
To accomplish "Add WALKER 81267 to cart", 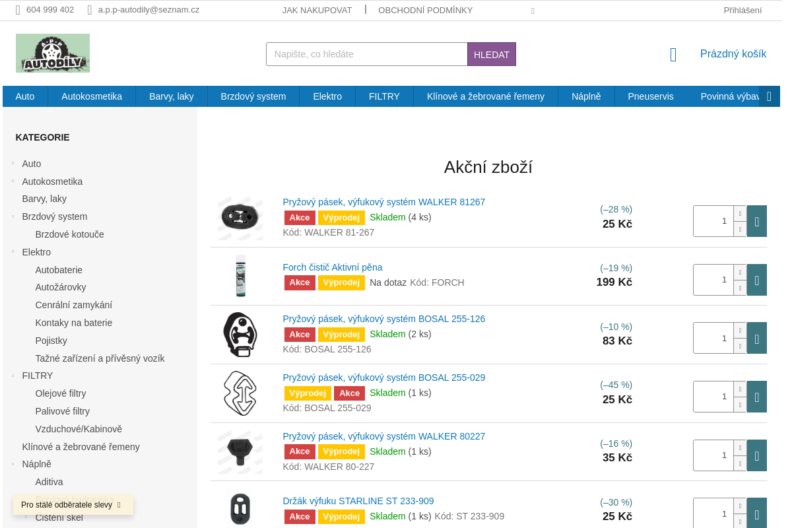I will coord(756,221).
